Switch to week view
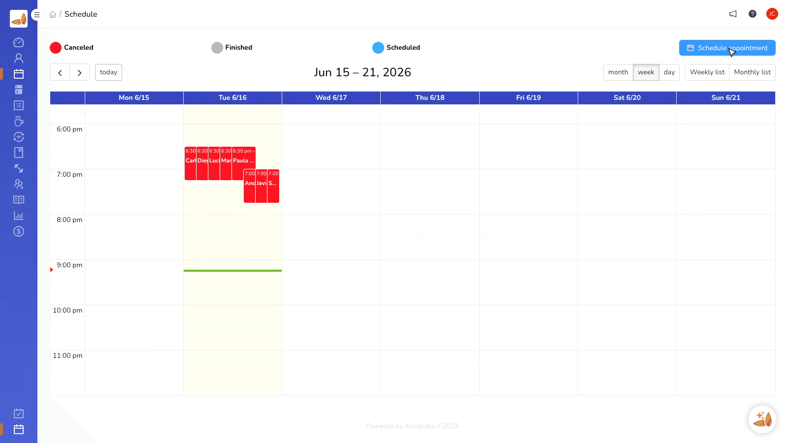Screen dimensions: 788x443 coord(646,72)
